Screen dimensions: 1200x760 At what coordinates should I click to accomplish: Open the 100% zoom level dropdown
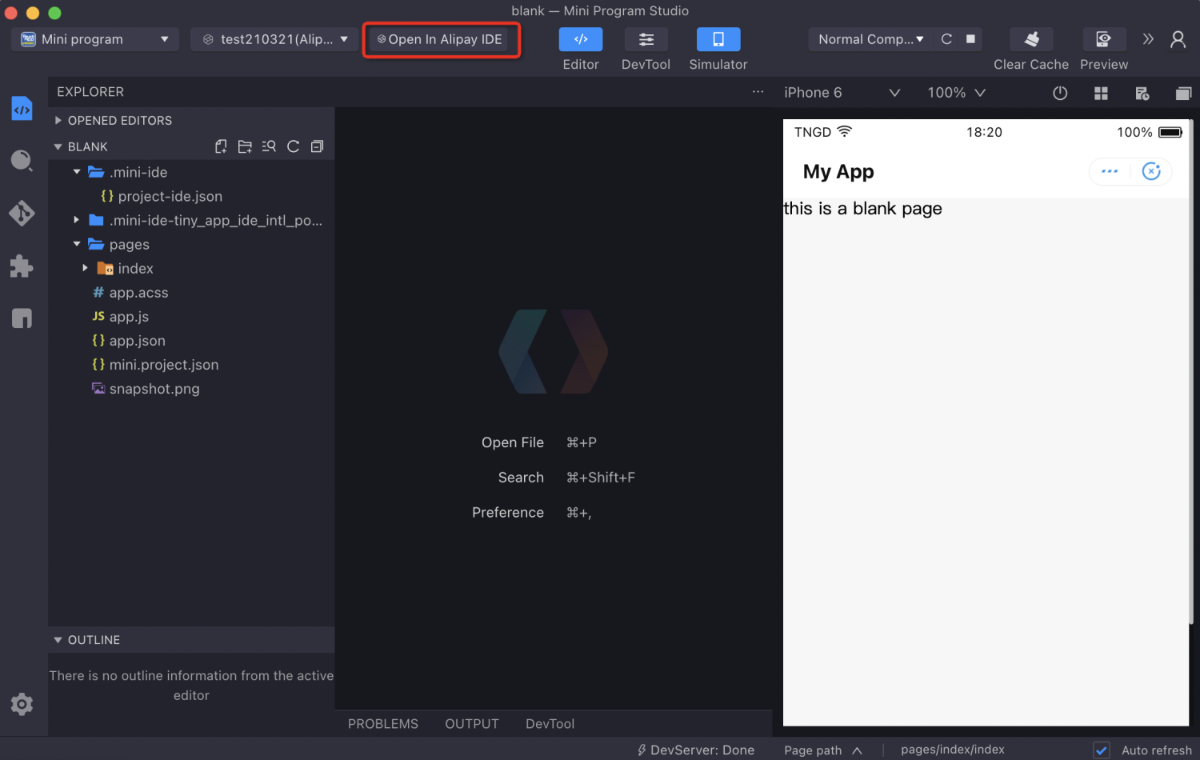click(x=956, y=93)
